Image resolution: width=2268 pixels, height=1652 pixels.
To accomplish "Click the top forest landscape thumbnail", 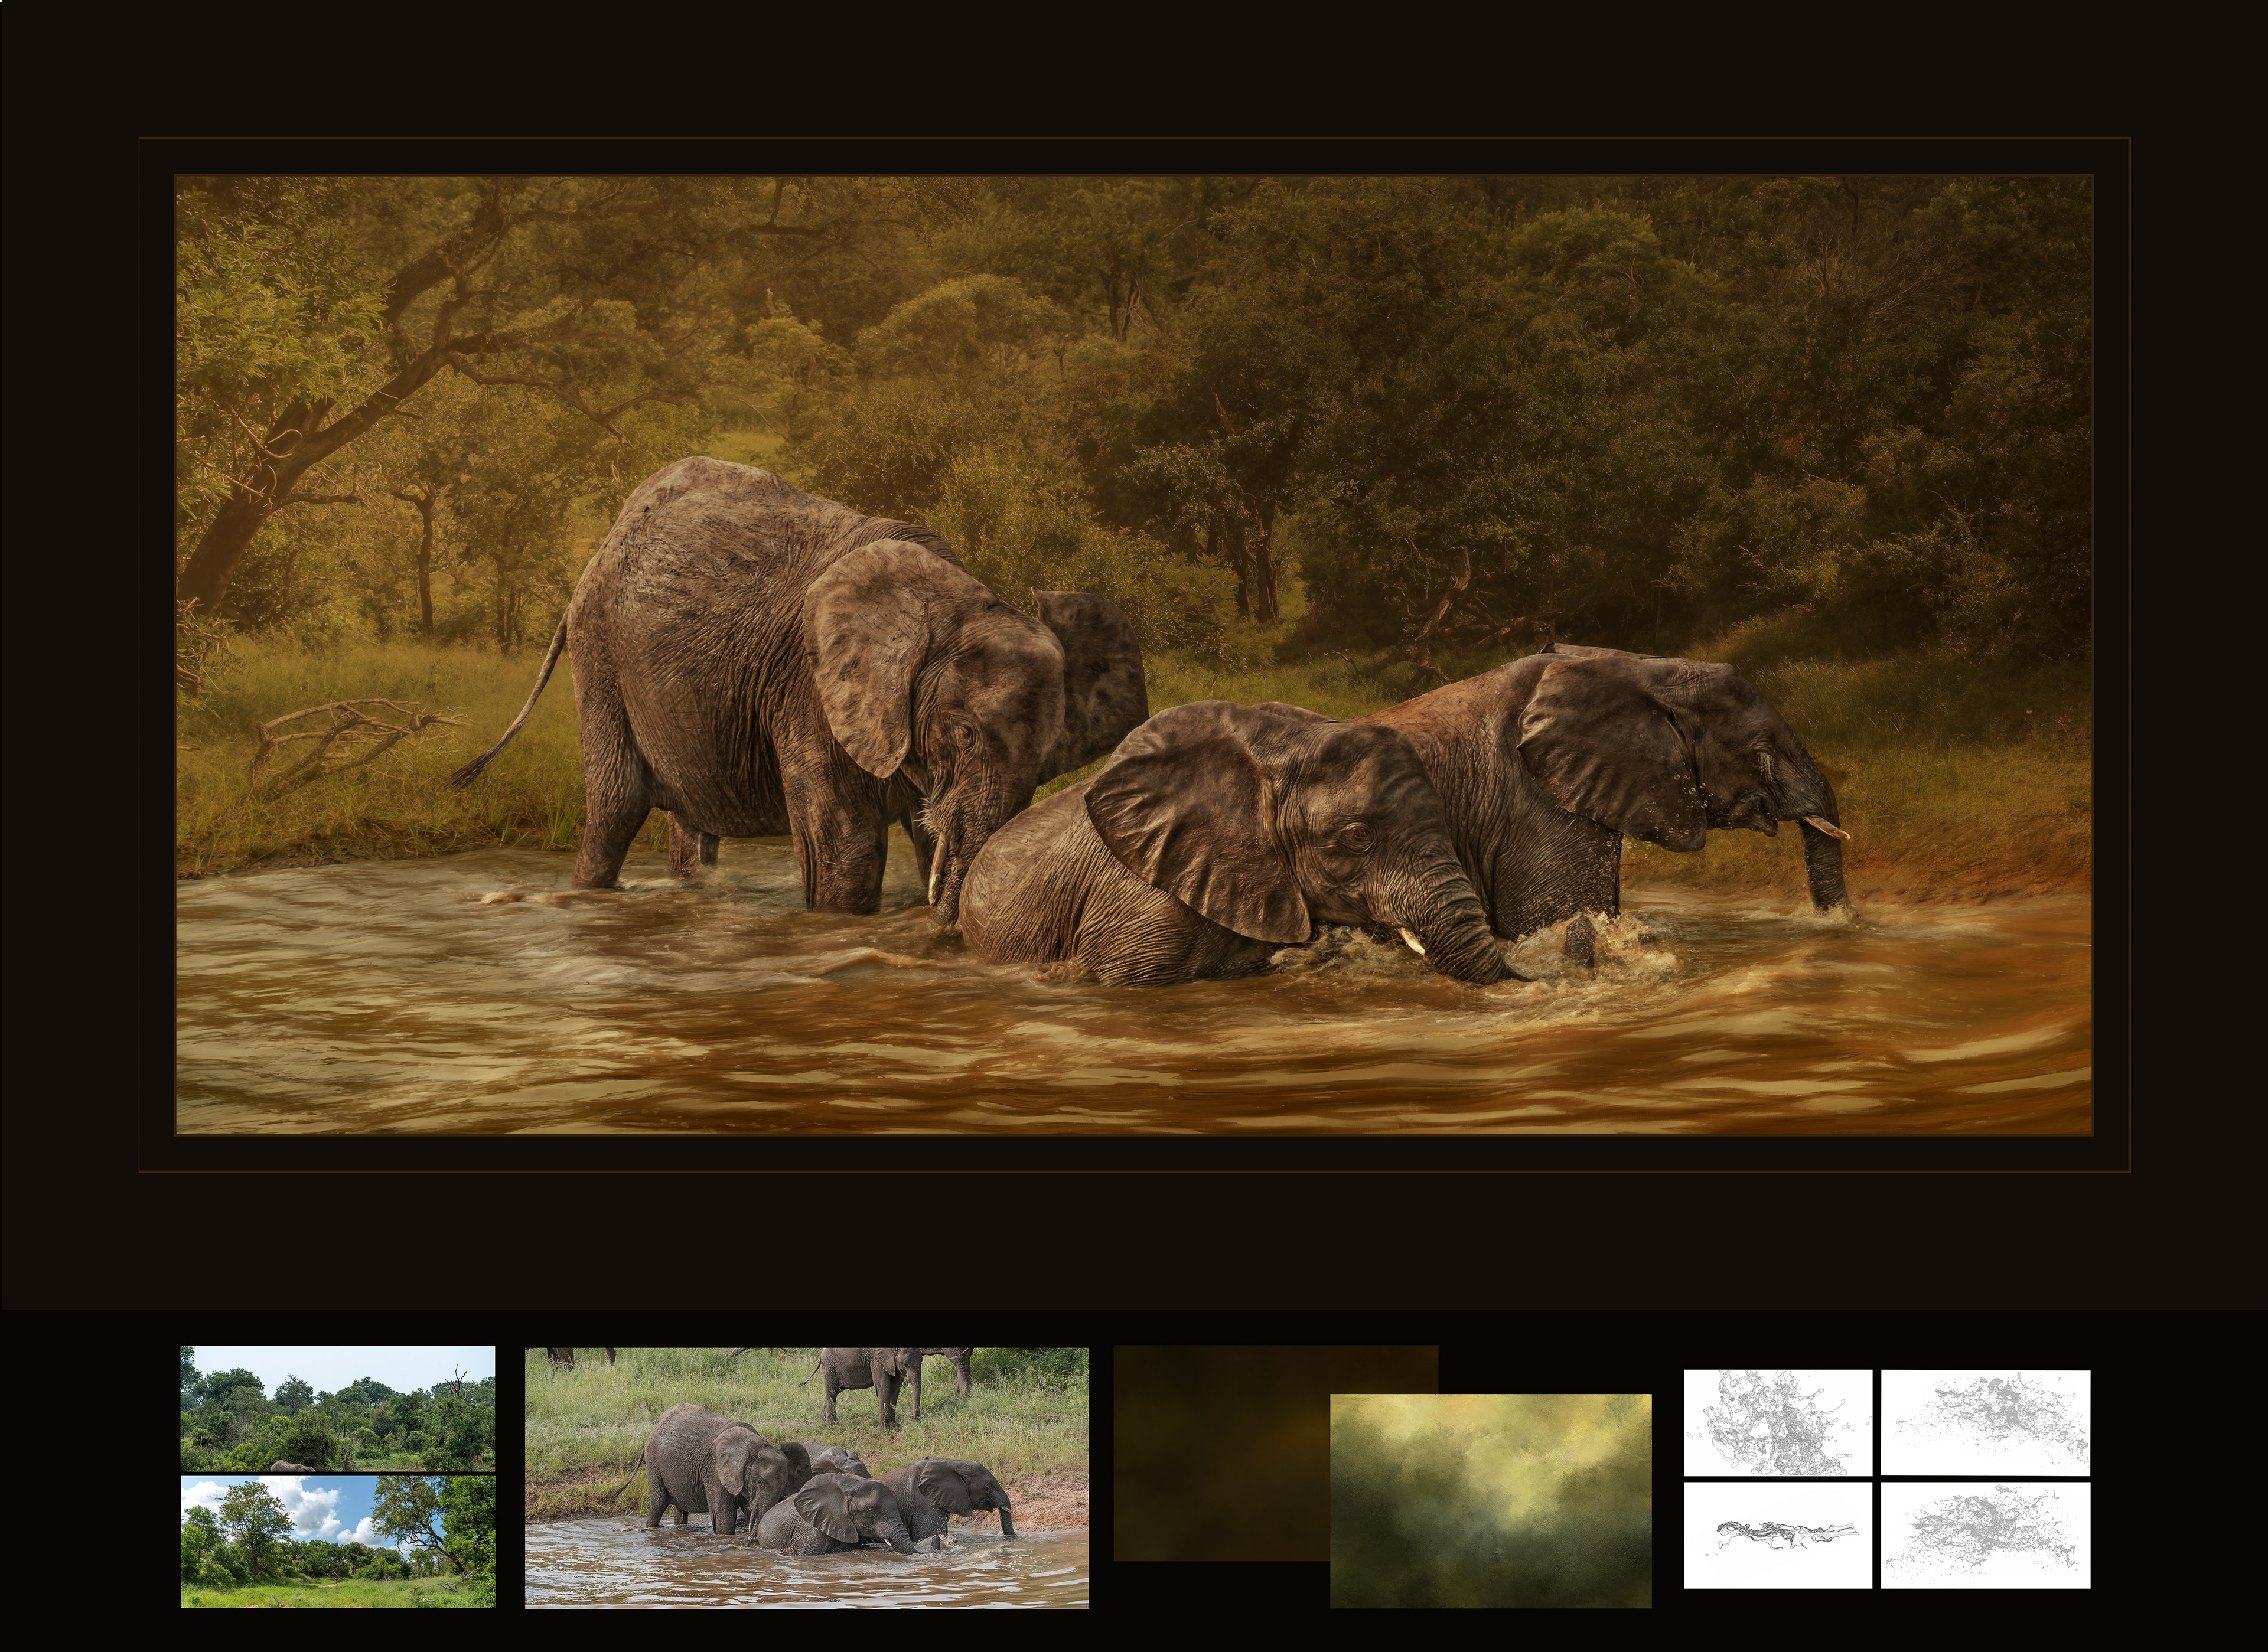I will coord(337,1408).
